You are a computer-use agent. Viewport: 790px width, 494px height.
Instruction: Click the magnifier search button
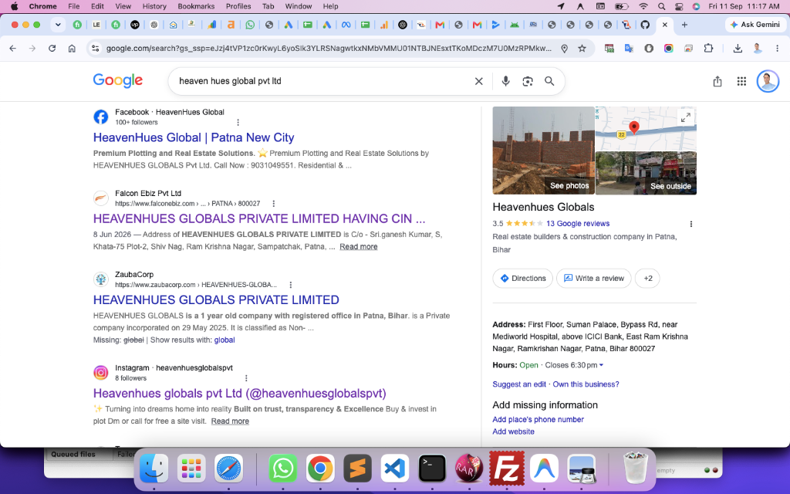click(549, 81)
